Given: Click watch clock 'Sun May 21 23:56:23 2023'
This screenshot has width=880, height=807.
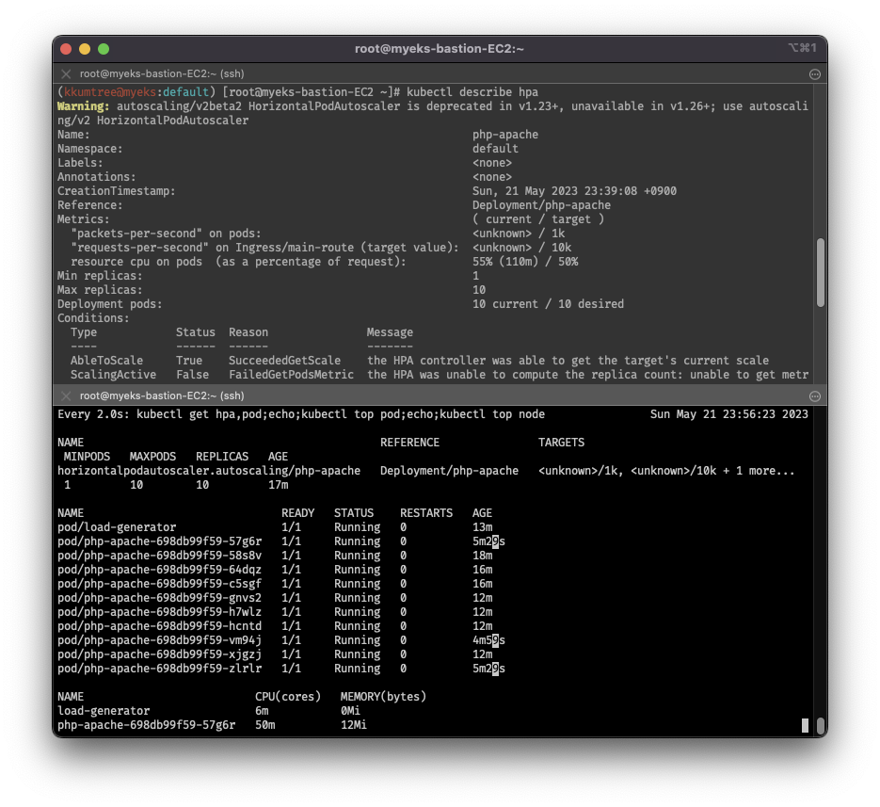Looking at the screenshot, I should point(729,414).
